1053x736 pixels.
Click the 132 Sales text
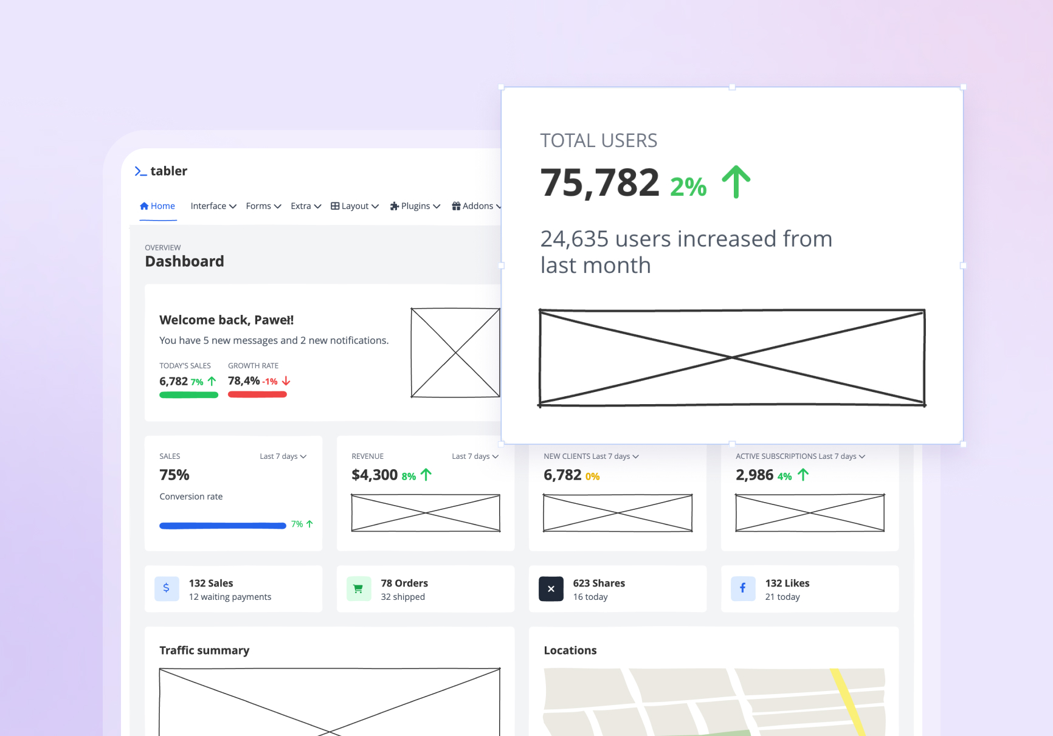pos(211,583)
